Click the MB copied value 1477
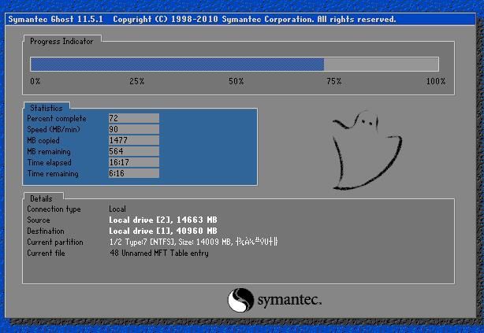Viewport: 484px width, 333px height. (x=133, y=140)
